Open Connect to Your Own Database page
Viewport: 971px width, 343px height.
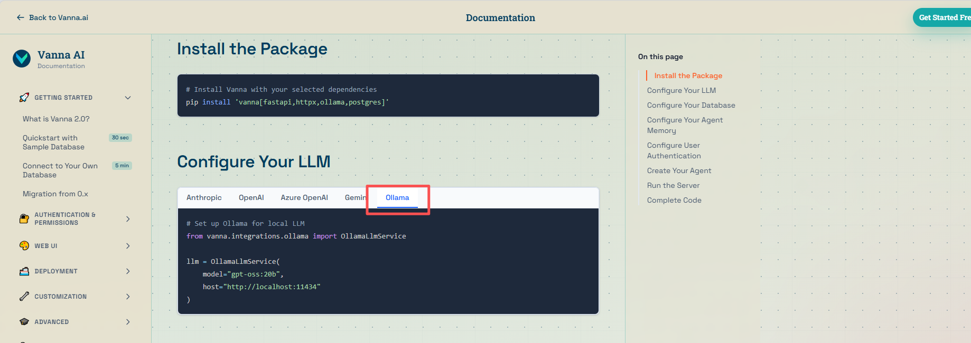tap(60, 170)
